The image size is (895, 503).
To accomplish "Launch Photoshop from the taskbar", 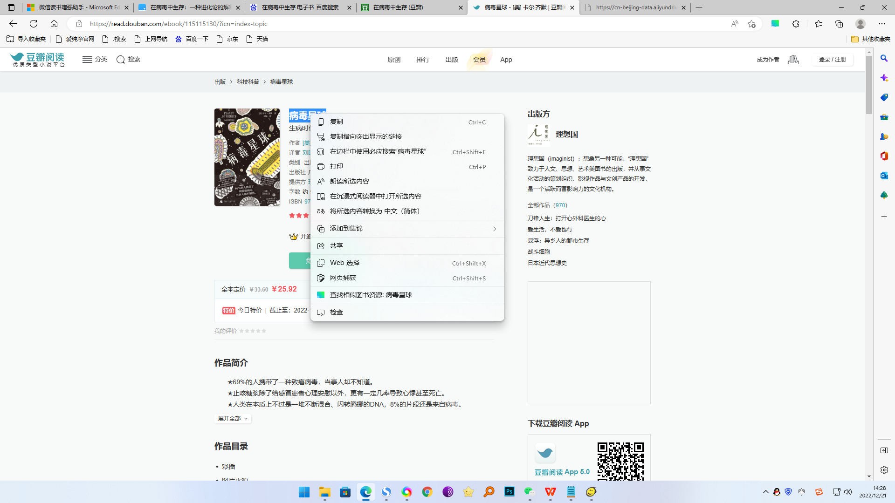I will click(x=509, y=492).
